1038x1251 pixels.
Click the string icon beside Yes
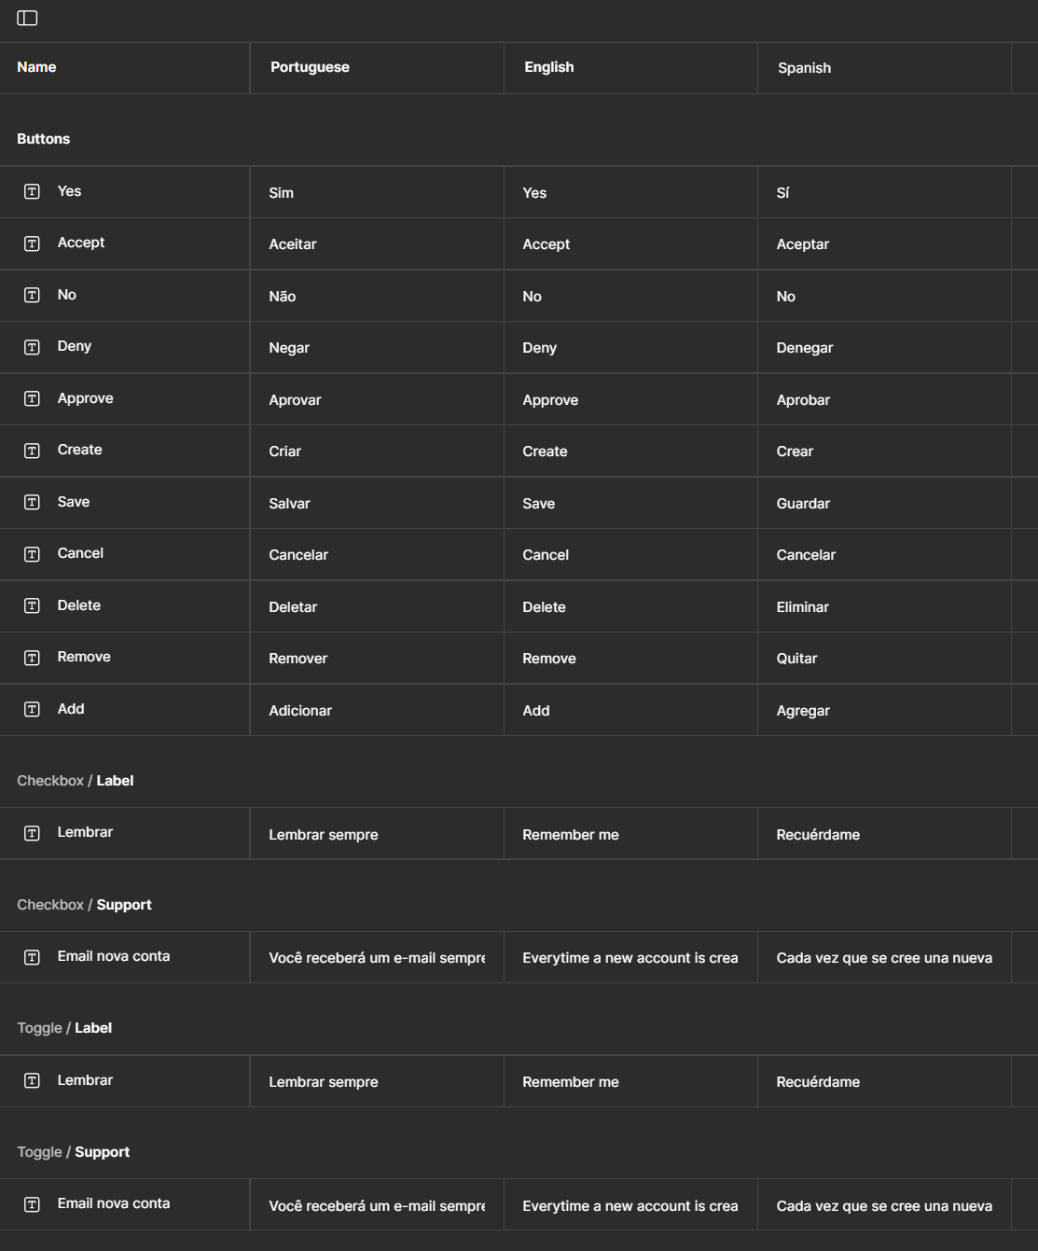coord(32,192)
